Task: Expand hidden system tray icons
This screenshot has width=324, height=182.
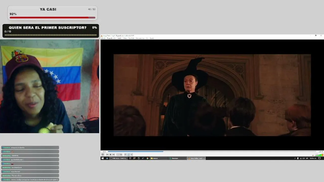Action: click(295, 158)
